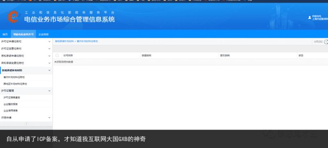The width and height of the screenshot is (328, 148).
Task: Select the 增值电信业务许可 tab
Action: [x=23, y=34]
